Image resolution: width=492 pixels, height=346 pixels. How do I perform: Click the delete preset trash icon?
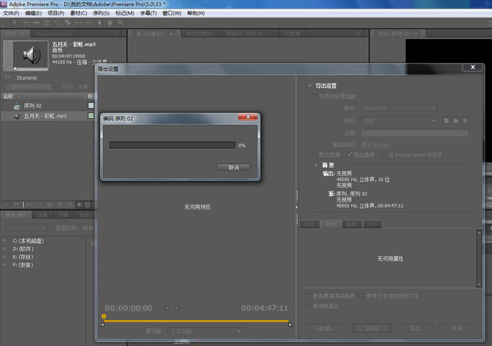click(x=465, y=121)
